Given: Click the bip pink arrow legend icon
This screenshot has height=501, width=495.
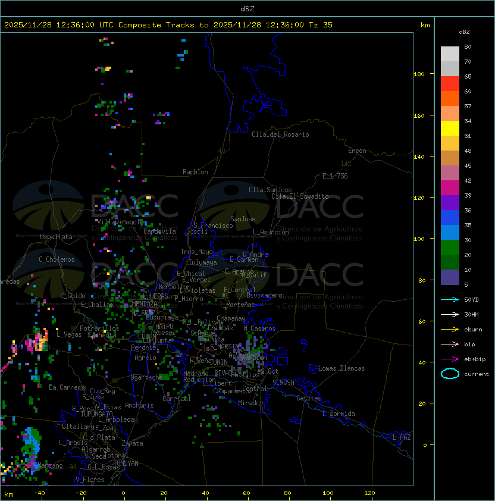Looking at the screenshot, I should [450, 344].
